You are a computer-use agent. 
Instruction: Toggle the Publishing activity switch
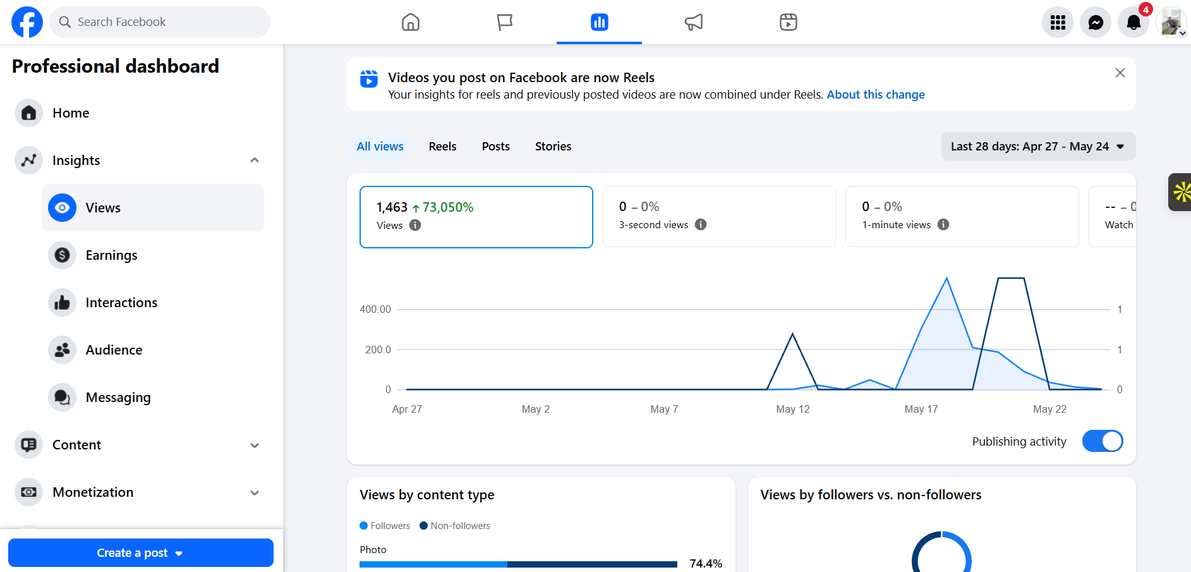tap(1103, 441)
